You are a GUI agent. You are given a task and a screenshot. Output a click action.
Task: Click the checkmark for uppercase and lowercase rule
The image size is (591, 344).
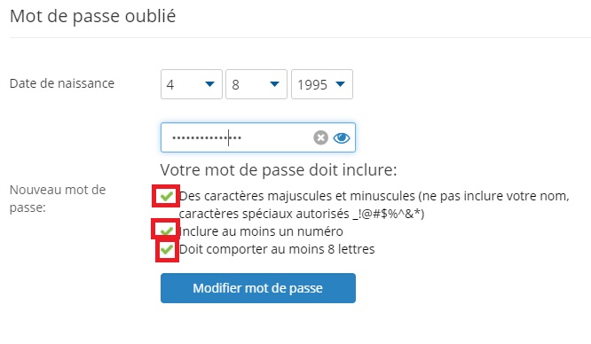(x=166, y=196)
